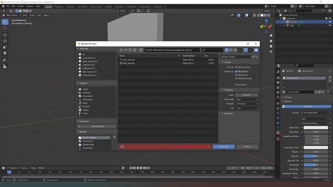Open the Path Mode dropdown
333x187 pixels.
click(247, 99)
